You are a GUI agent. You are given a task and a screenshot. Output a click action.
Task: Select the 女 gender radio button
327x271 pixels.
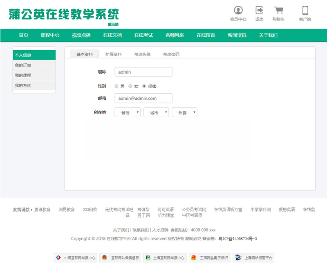pos(130,86)
